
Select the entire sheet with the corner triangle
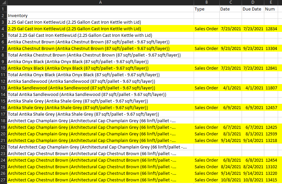pyautogui.click(x=3, y=3)
